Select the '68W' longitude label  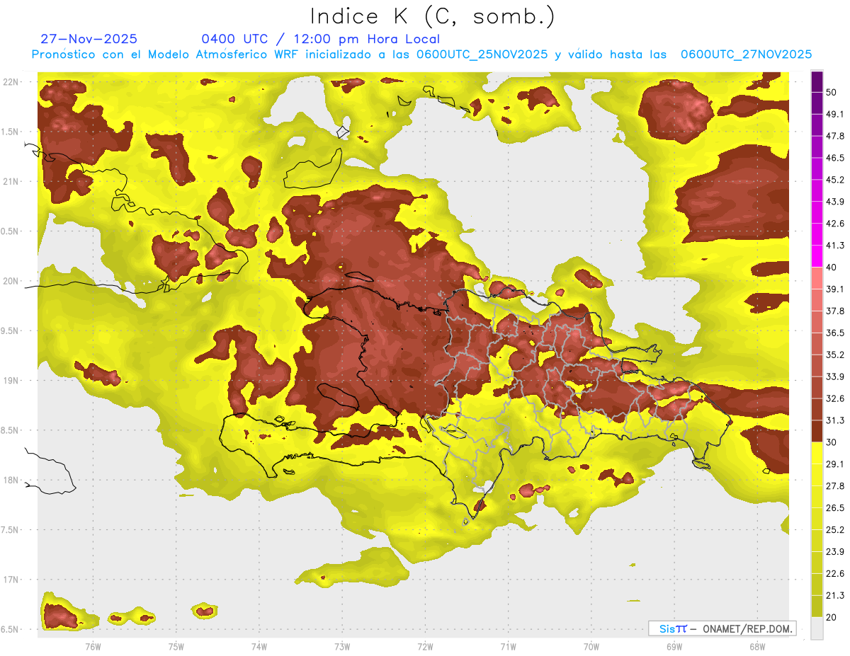pyautogui.click(x=757, y=647)
